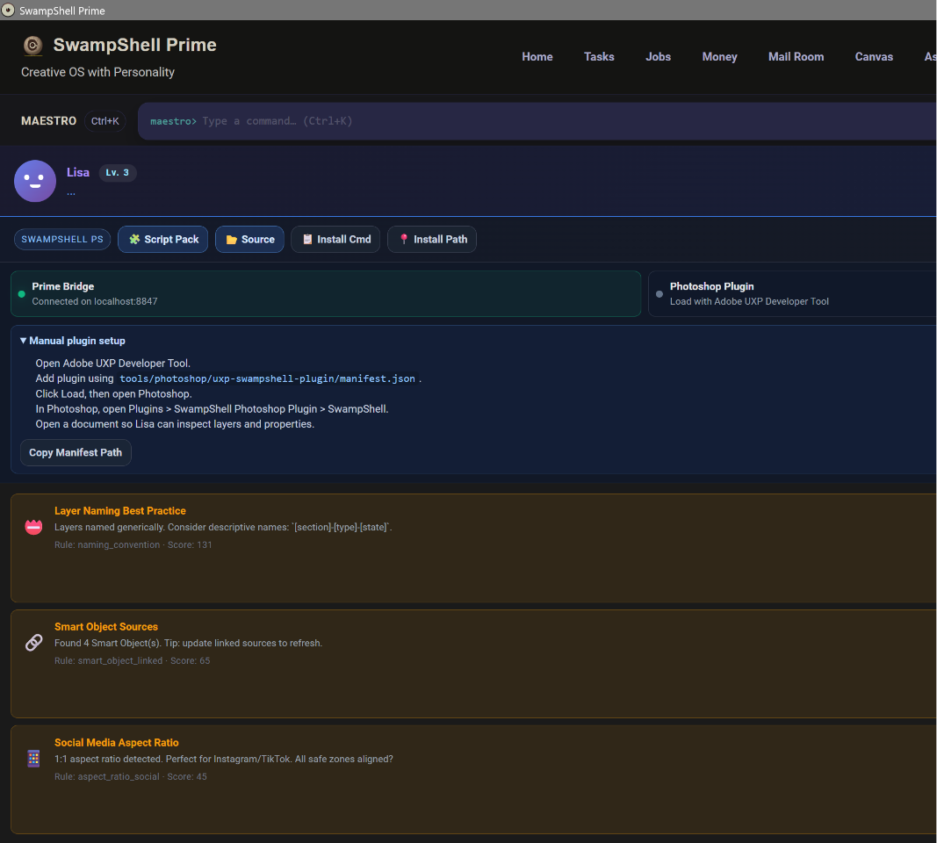Click the phone icon on Social Media card
Viewport: 937px width, 843px height.
[33, 759]
